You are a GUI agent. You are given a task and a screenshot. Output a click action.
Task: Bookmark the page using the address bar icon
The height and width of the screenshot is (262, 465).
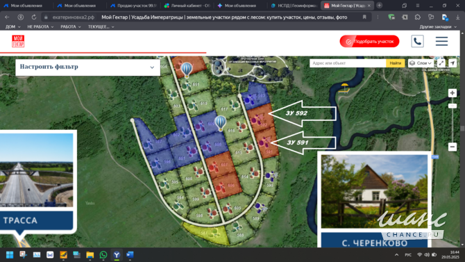[364, 17]
